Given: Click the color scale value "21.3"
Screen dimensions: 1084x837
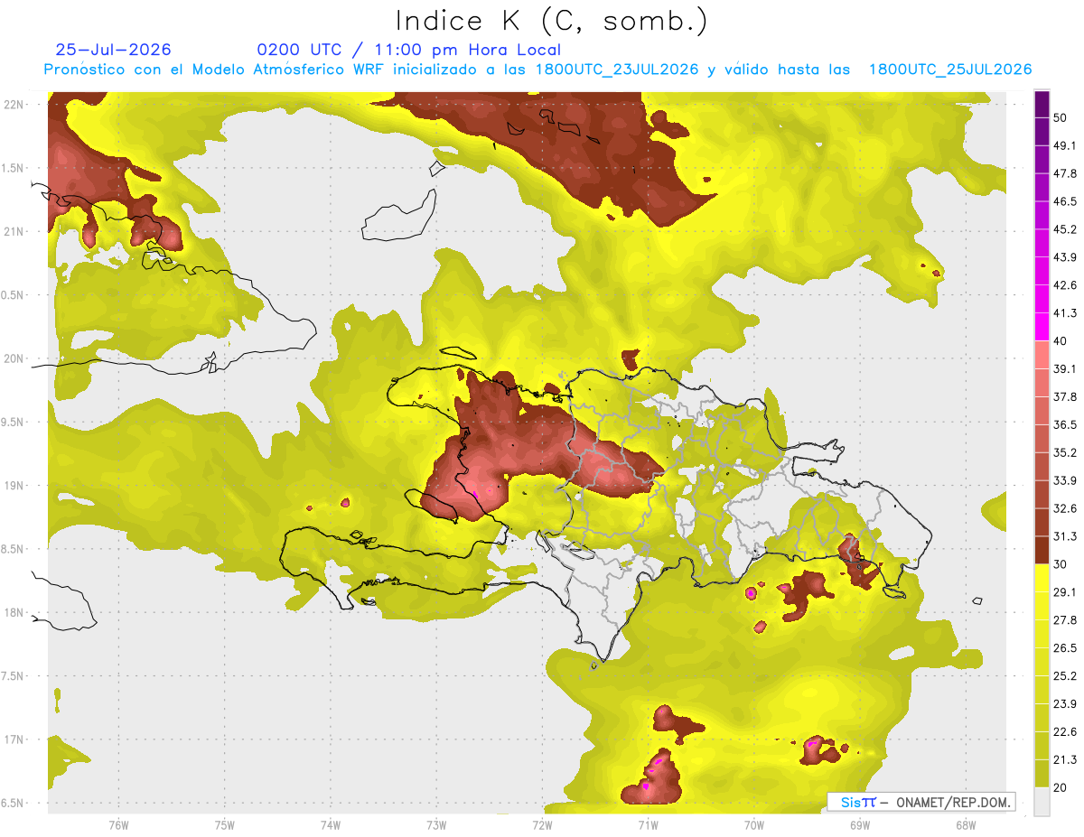Looking at the screenshot, I should (1065, 760).
